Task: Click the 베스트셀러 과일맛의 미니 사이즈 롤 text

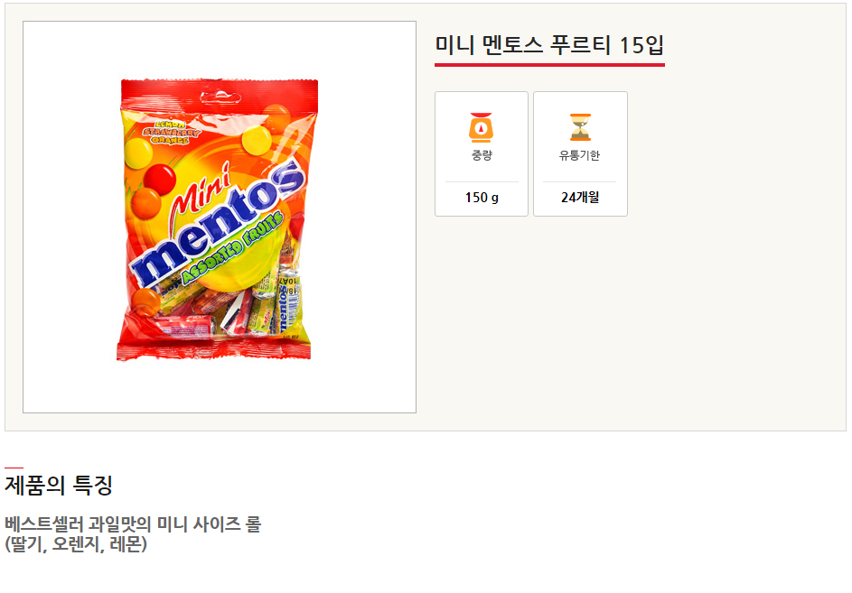Action: coord(132,524)
